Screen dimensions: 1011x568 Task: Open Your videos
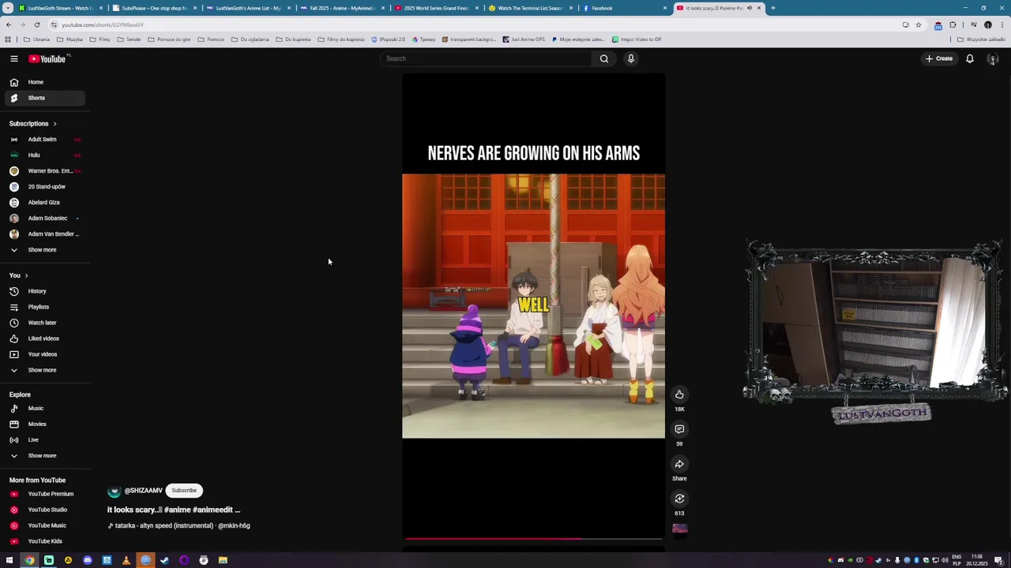click(44, 354)
